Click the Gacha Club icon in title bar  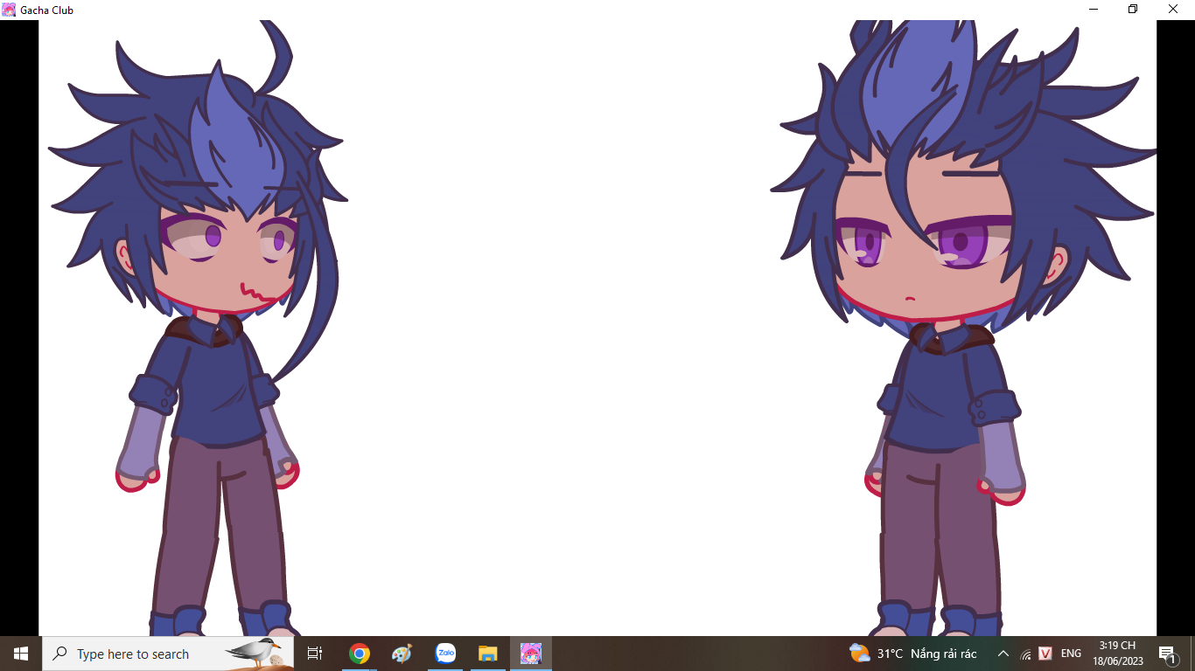[9, 10]
